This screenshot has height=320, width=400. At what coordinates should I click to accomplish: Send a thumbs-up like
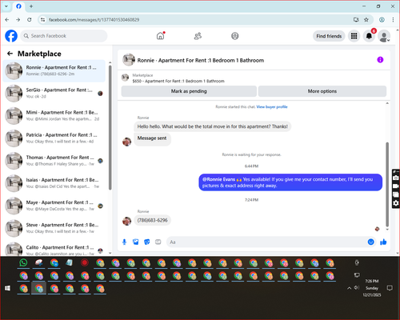tap(383, 242)
